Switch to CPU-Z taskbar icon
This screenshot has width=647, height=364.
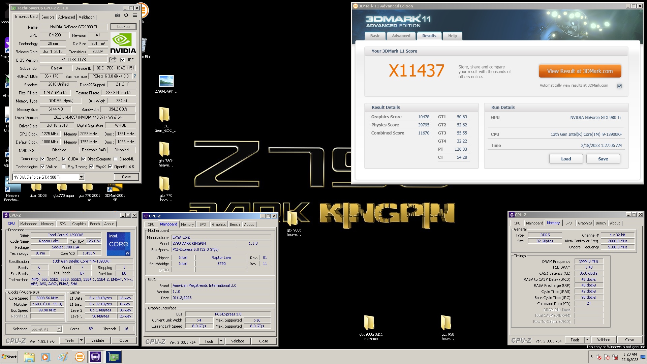(95, 357)
